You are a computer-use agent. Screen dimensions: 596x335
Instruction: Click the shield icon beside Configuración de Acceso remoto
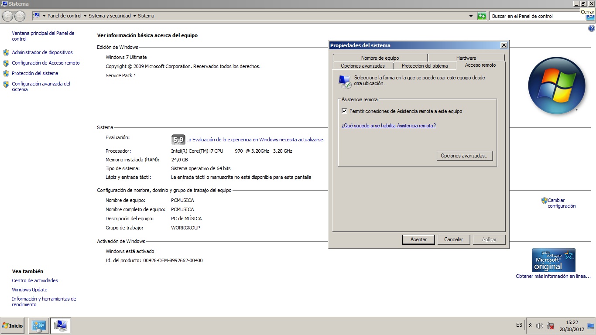click(x=6, y=63)
